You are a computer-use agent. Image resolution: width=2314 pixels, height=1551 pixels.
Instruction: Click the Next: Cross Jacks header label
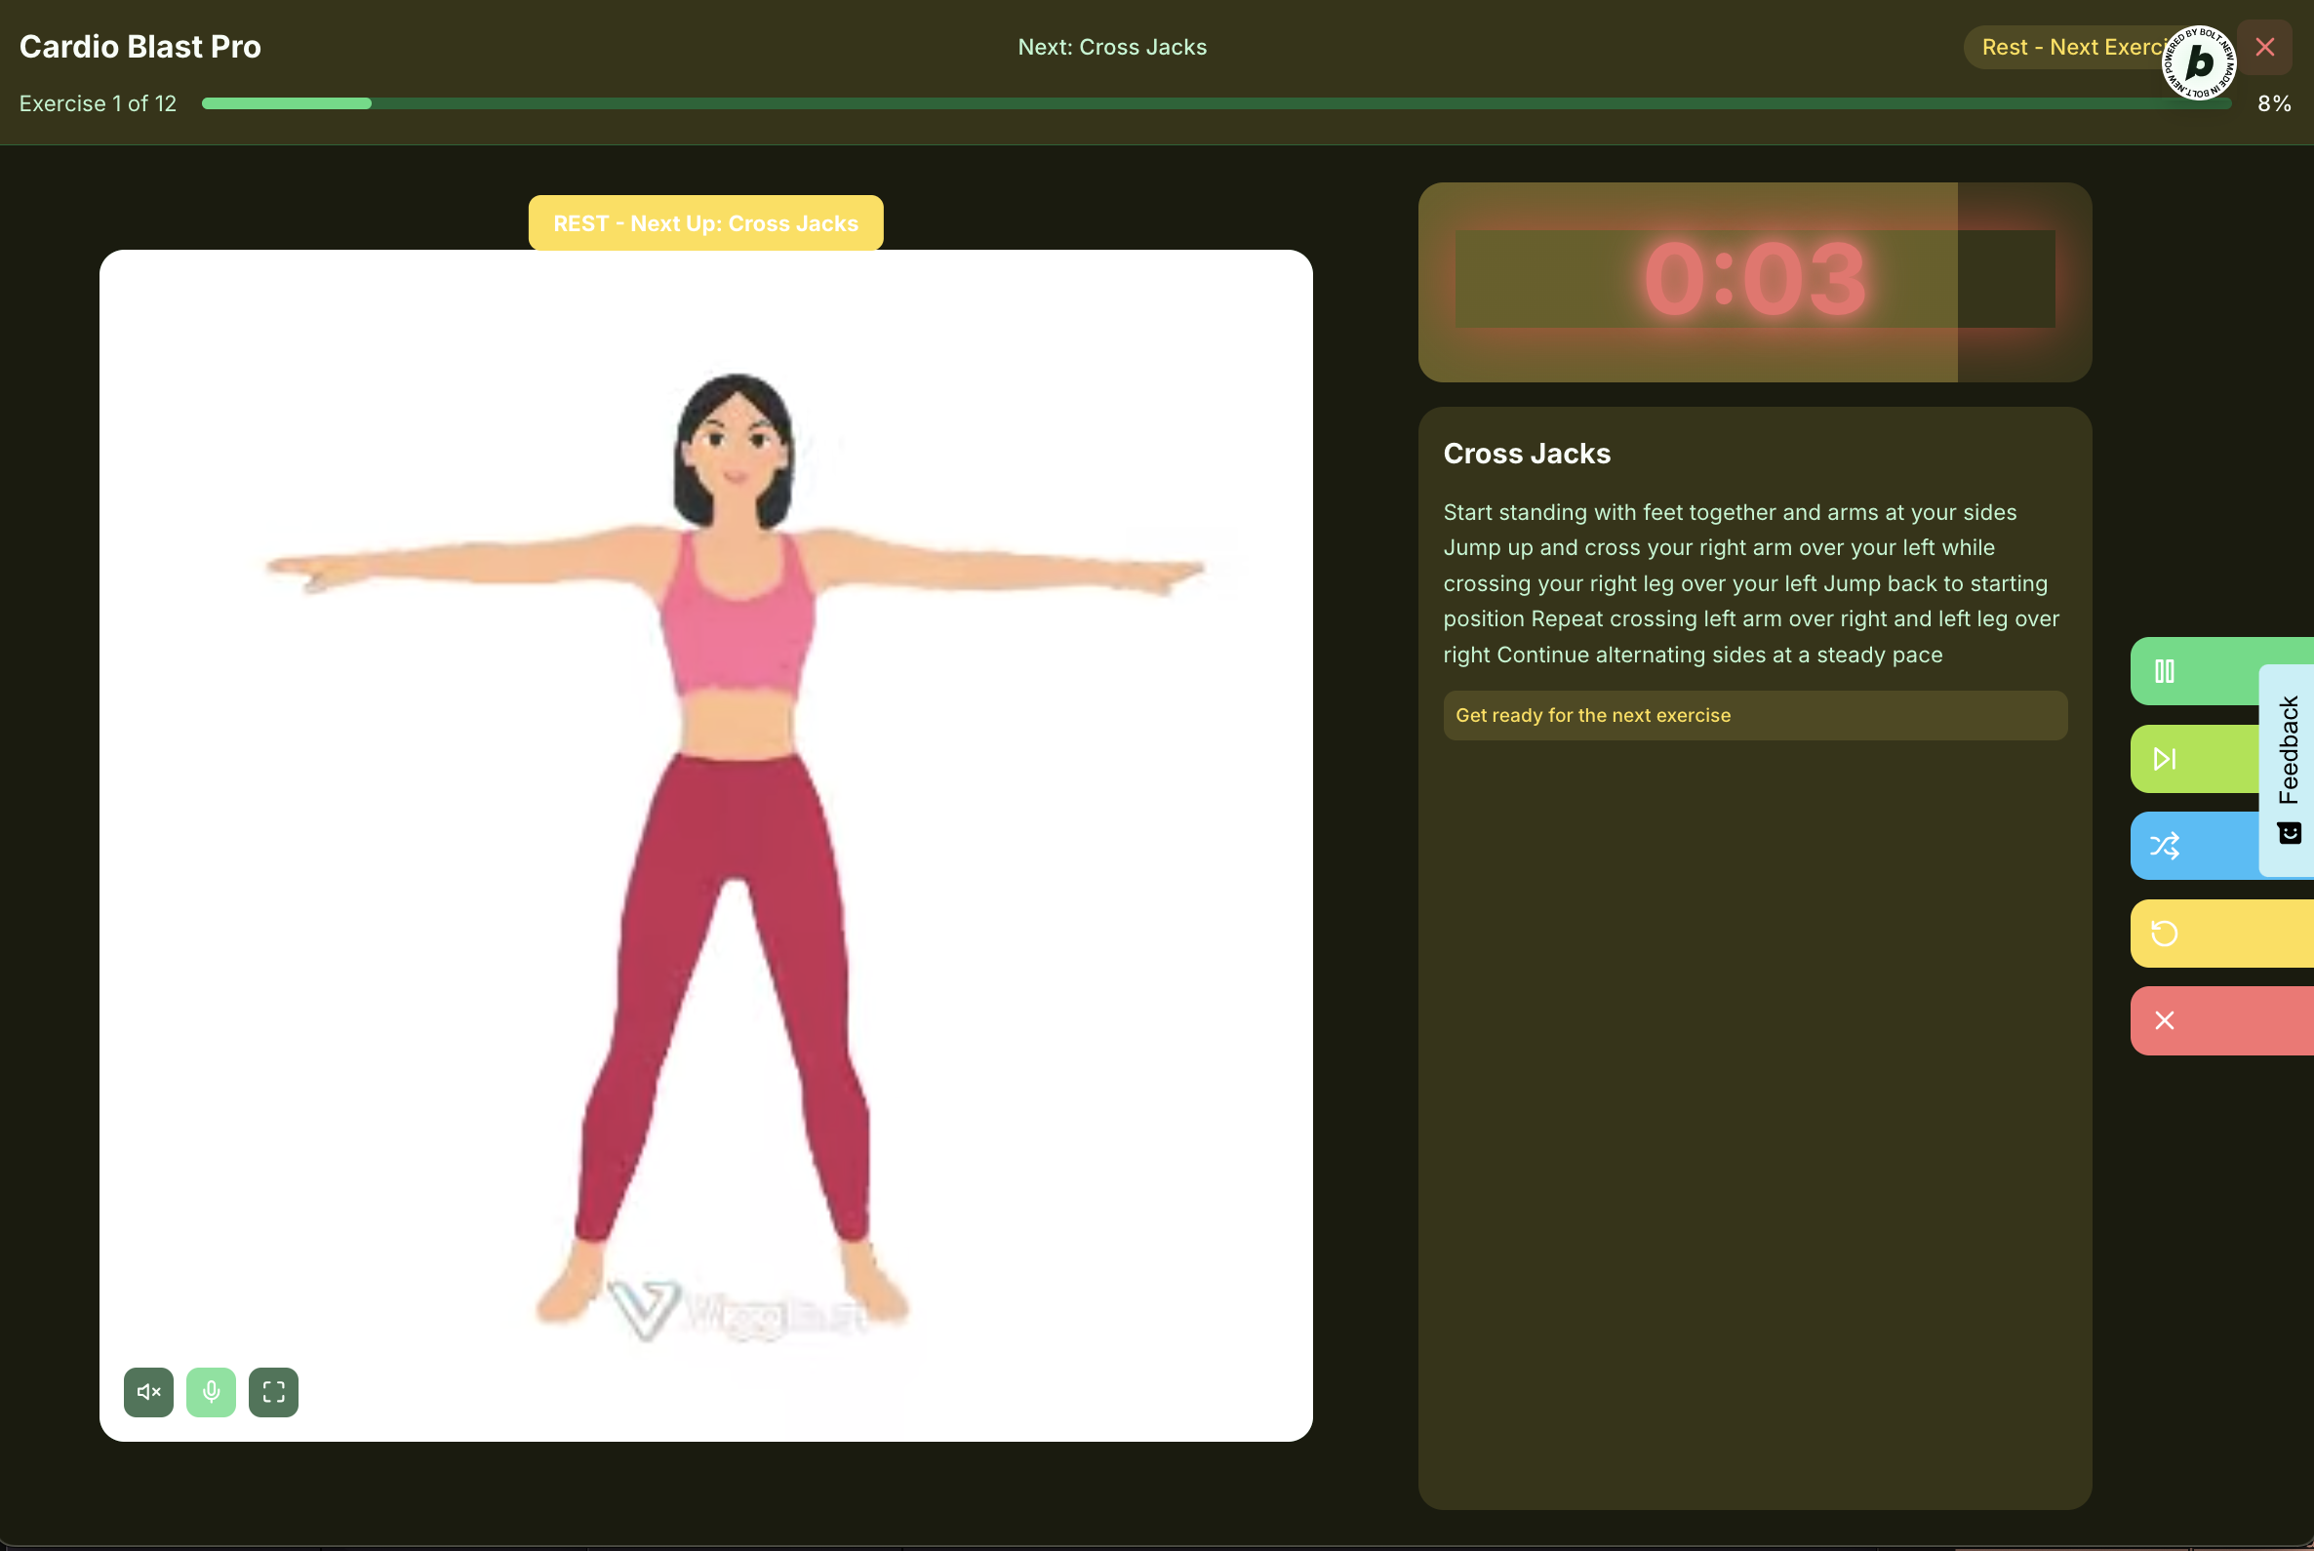[1112, 48]
